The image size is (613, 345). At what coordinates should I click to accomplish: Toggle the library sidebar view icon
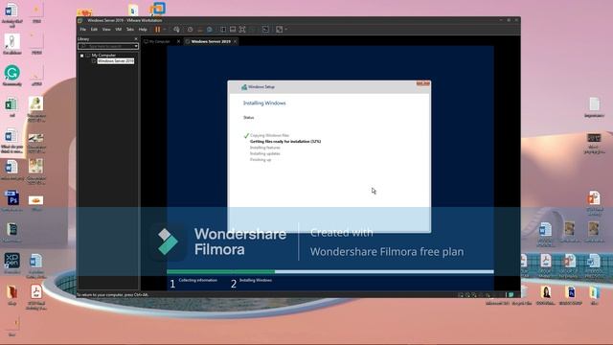223,30
